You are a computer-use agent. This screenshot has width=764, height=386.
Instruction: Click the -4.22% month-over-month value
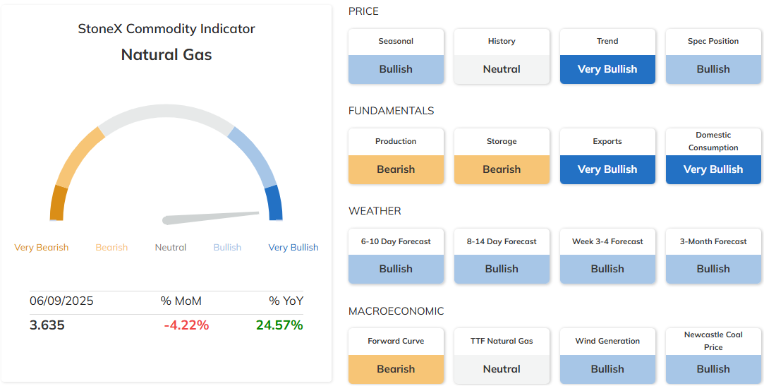point(186,325)
